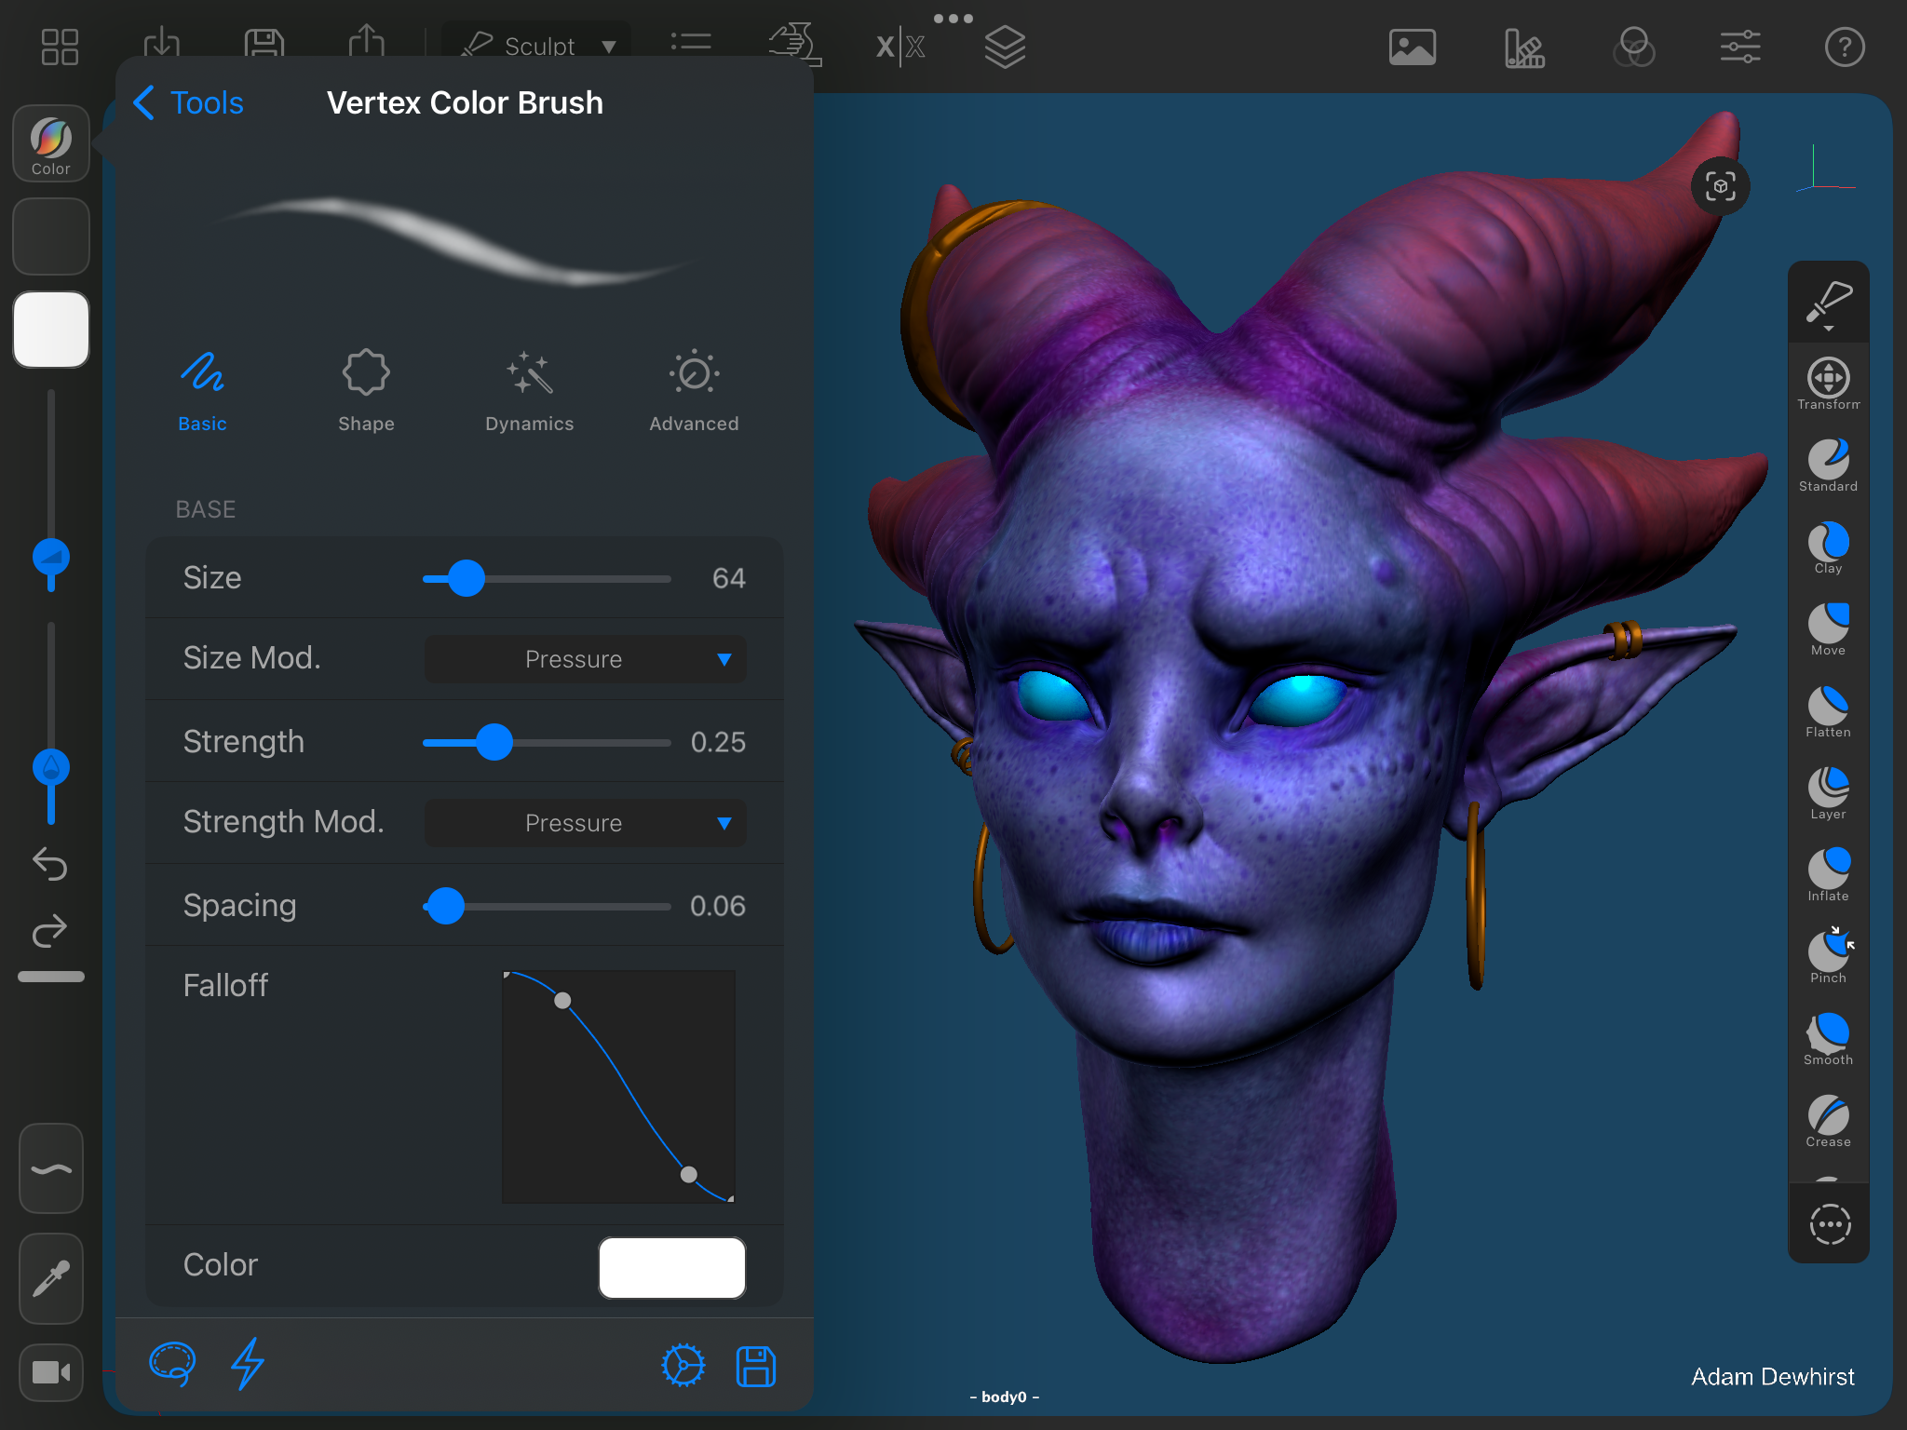
Task: Open the Sculpt mode dropdown
Action: 538,45
